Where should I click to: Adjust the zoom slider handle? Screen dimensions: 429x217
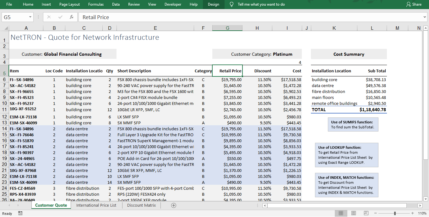click(394, 213)
